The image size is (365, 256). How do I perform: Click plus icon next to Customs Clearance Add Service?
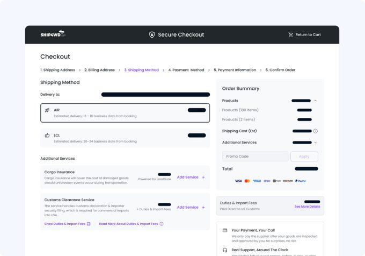(x=203, y=207)
